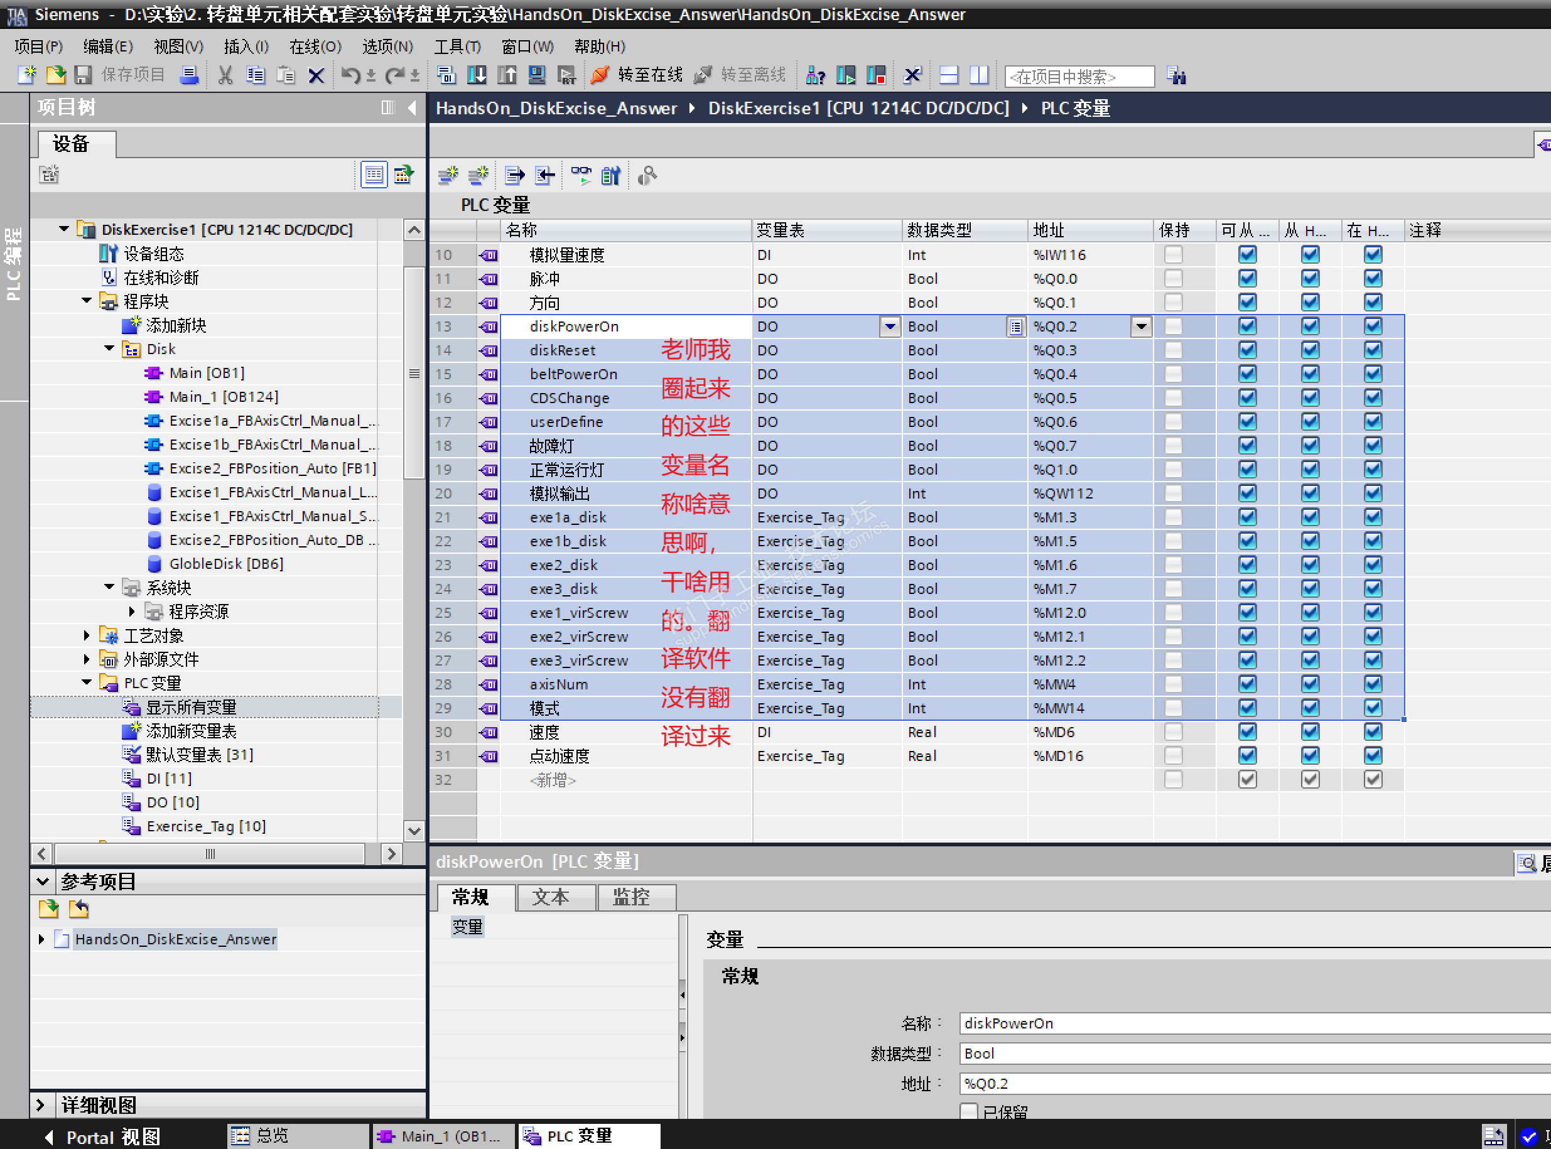
Task: Click the project tree horizontal scrollbar
Action: [210, 854]
